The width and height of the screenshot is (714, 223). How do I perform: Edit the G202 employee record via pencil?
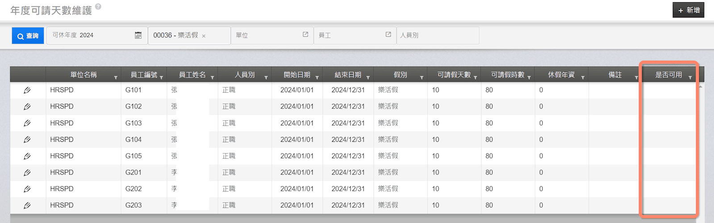coord(27,189)
